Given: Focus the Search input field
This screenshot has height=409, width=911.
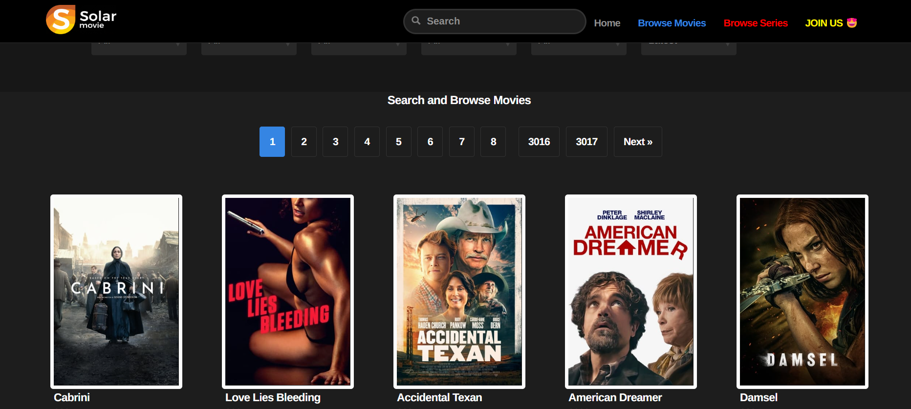Looking at the screenshot, I should [495, 22].
